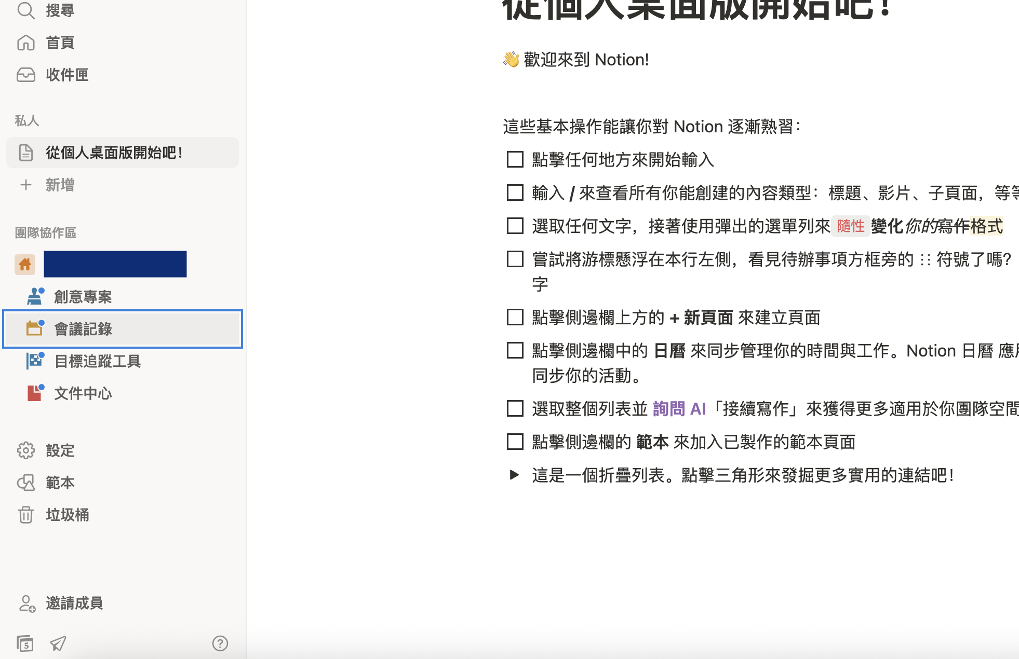Click the red highlighted 隨性 text
This screenshot has height=659, width=1019.
[850, 226]
